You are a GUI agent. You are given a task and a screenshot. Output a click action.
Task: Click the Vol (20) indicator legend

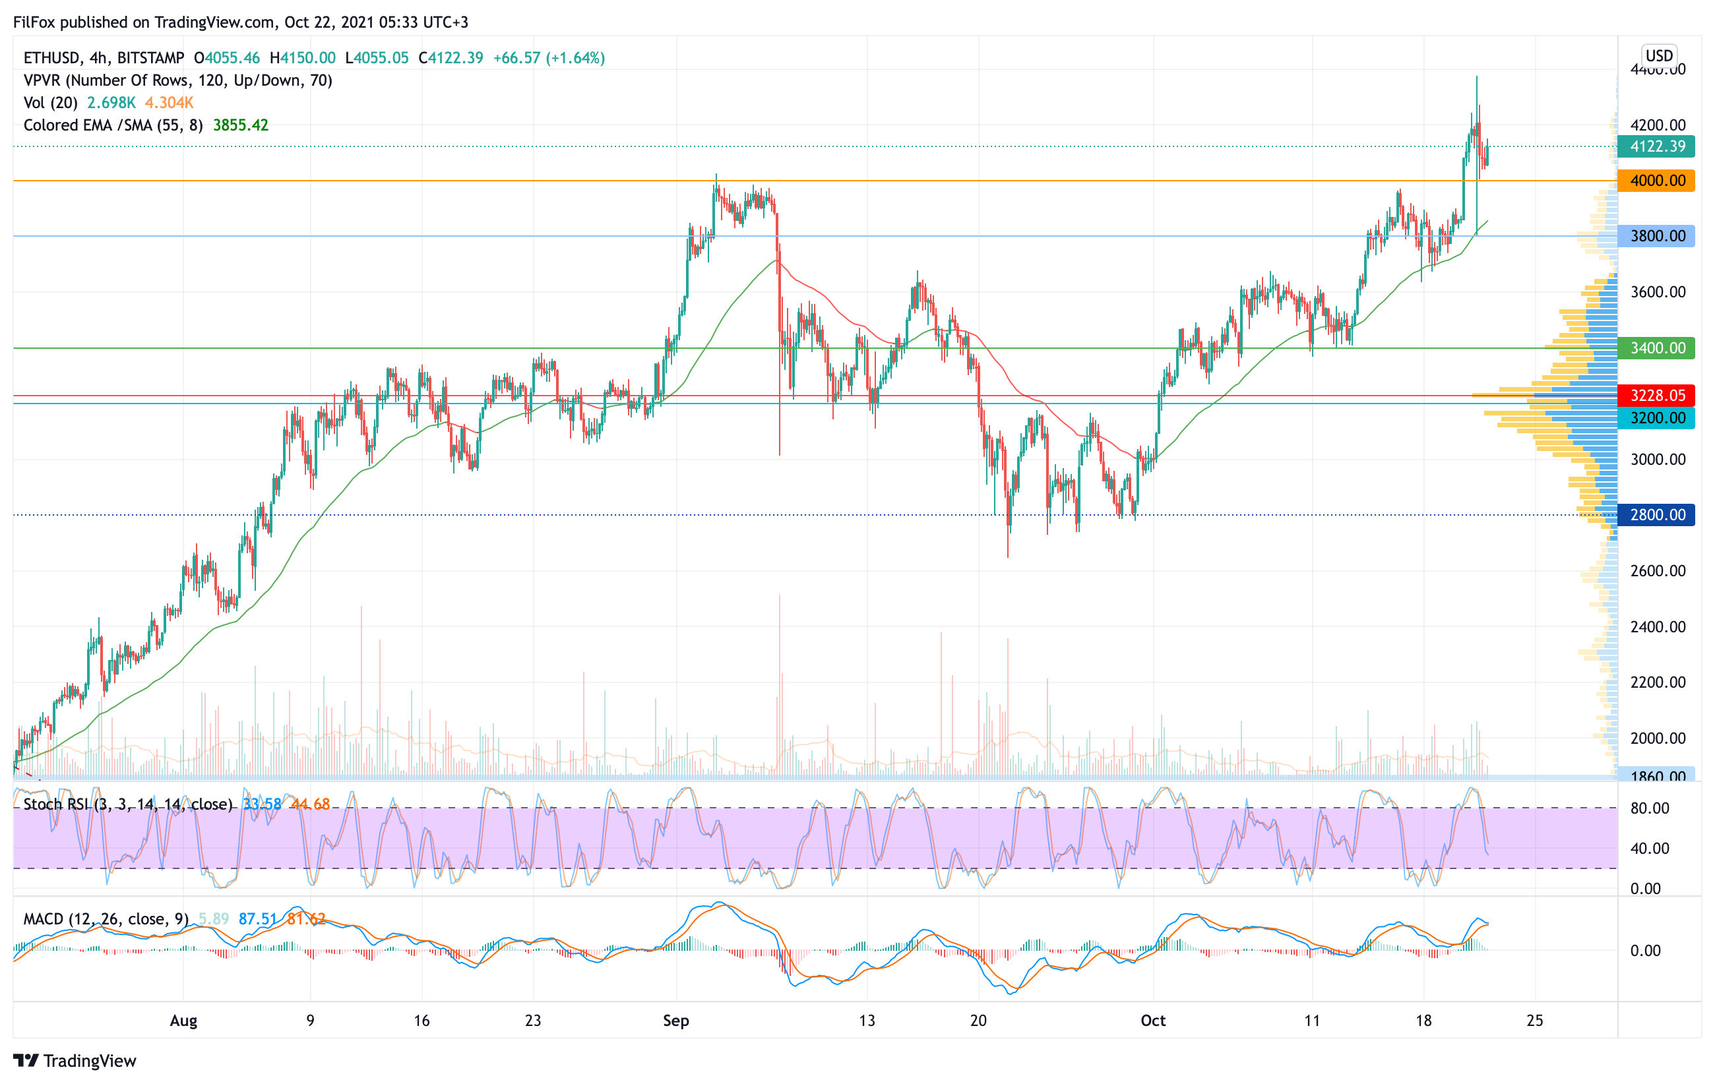point(51,102)
